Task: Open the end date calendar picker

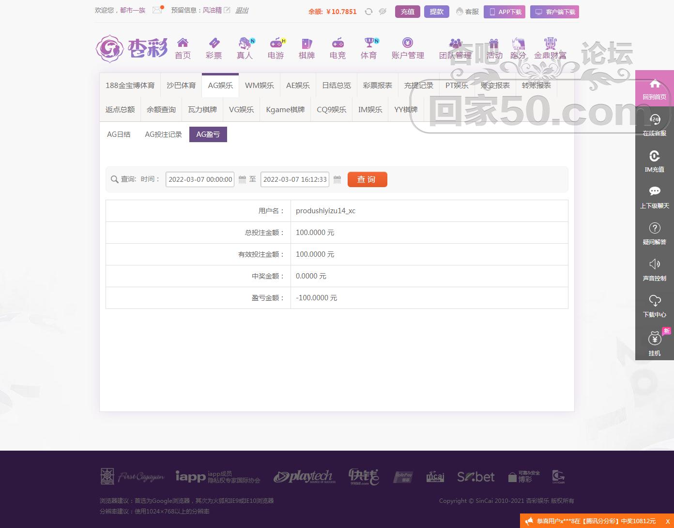Action: tap(337, 179)
